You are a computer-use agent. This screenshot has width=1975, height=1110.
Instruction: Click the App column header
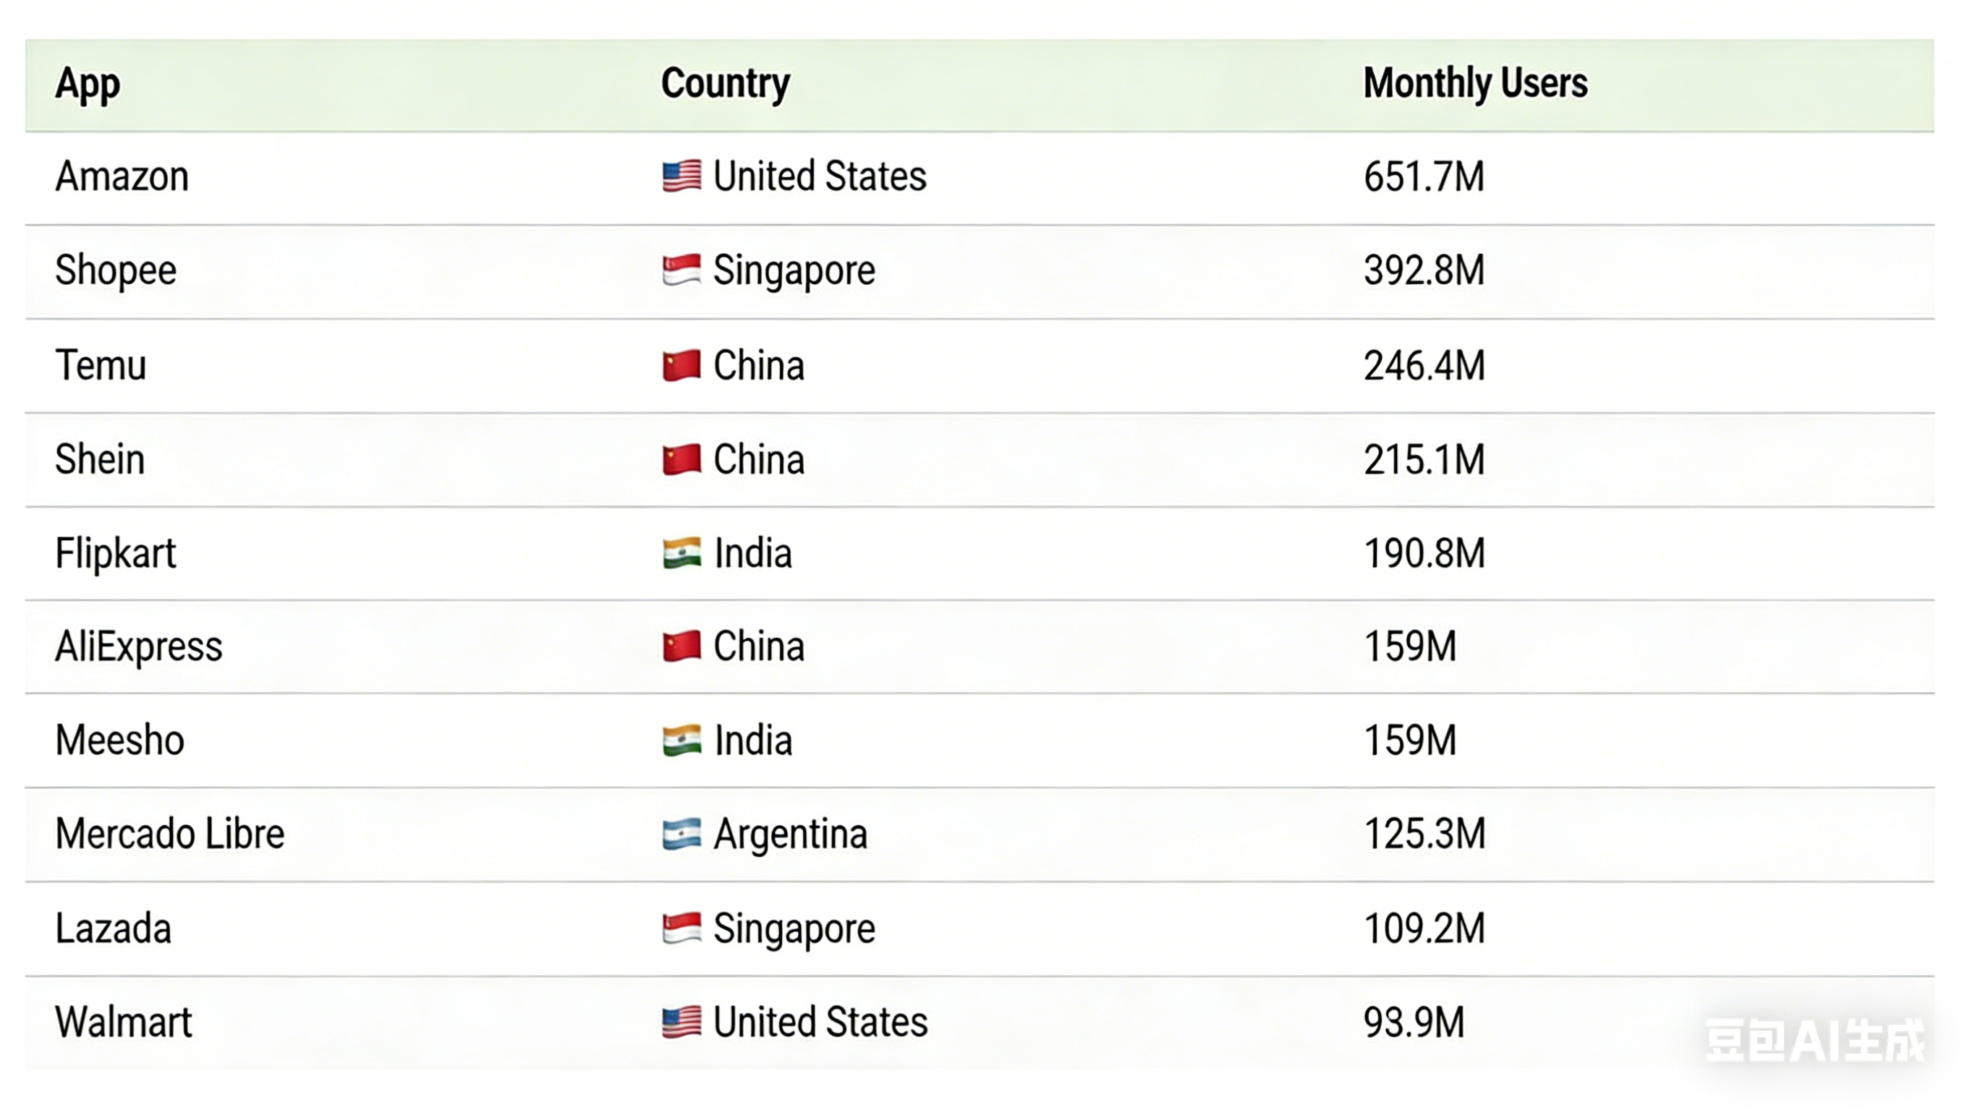click(88, 84)
